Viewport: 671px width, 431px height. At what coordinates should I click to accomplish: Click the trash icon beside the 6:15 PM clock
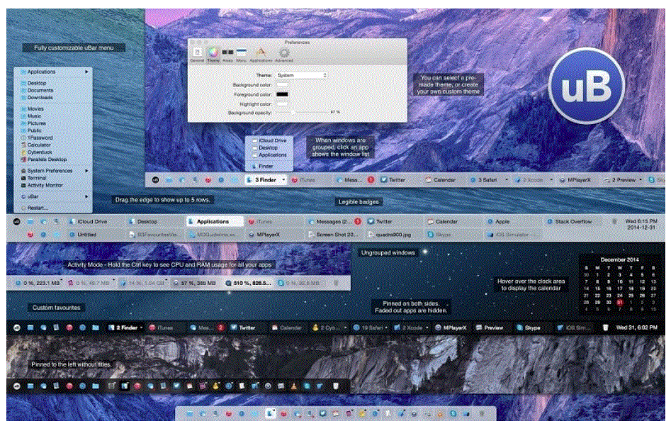point(614,222)
